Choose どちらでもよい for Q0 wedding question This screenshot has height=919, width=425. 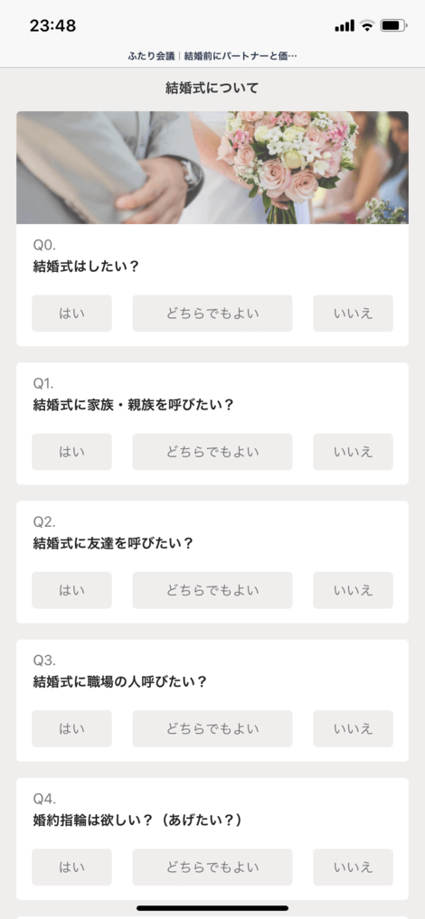click(212, 313)
